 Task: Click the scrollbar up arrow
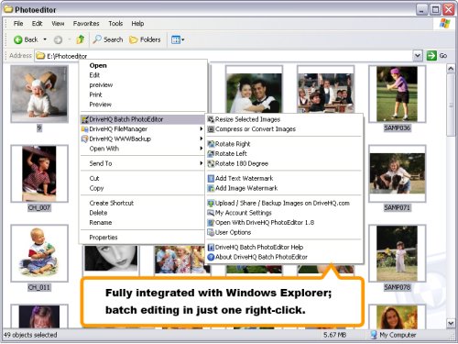pos(451,68)
